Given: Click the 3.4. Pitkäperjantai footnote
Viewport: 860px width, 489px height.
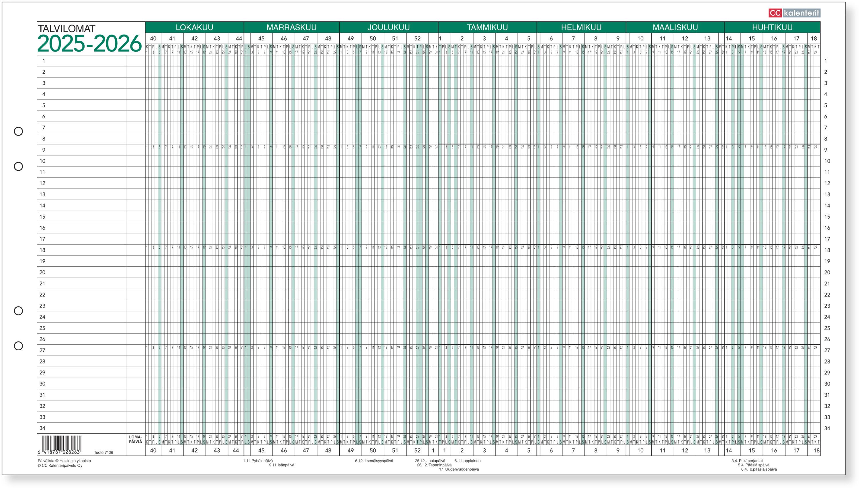Looking at the screenshot, I should [747, 461].
